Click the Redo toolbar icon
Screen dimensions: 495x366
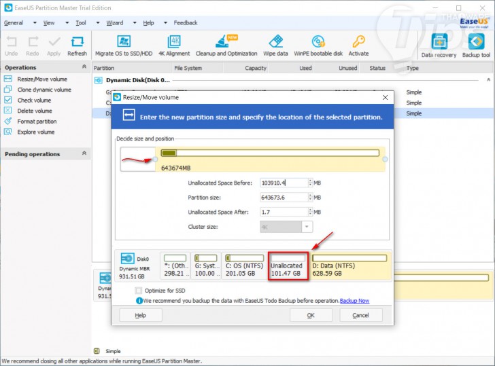click(x=33, y=41)
